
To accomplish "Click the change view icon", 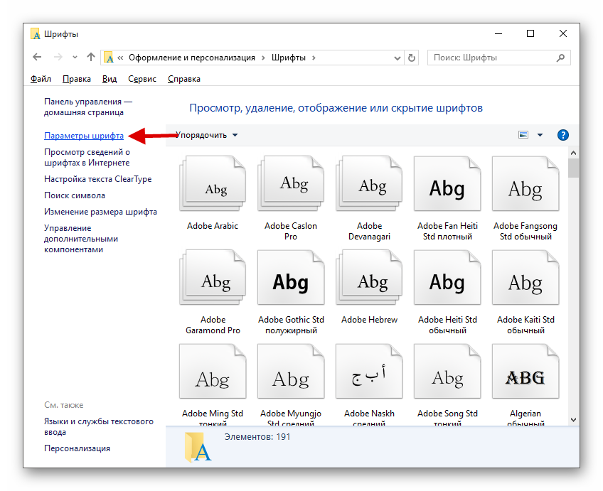I will point(523,135).
